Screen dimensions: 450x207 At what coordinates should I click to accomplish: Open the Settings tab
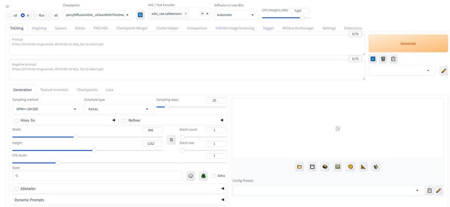tap(329, 28)
